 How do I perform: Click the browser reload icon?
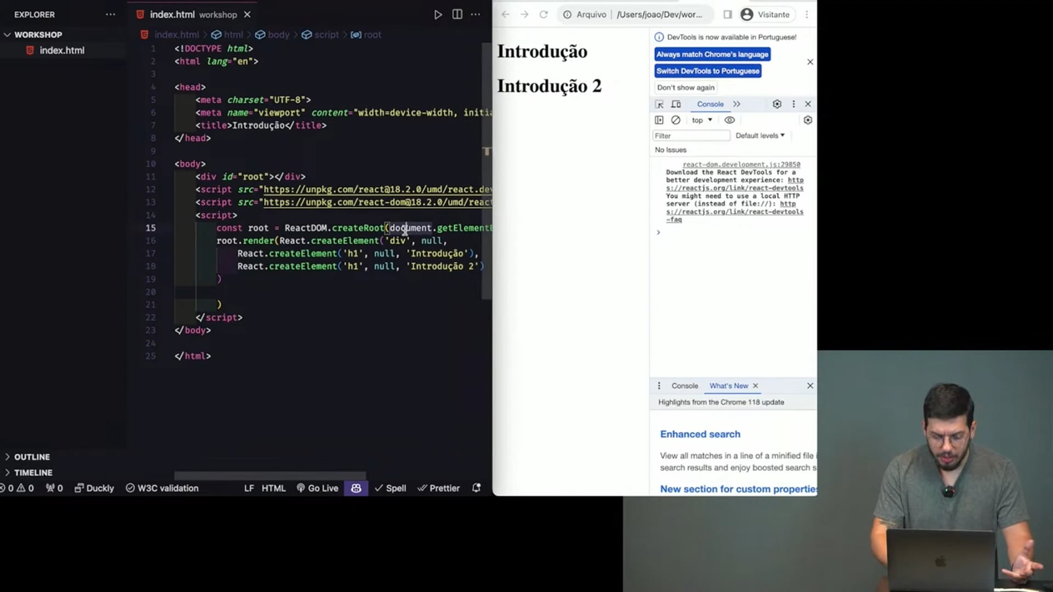point(543,15)
